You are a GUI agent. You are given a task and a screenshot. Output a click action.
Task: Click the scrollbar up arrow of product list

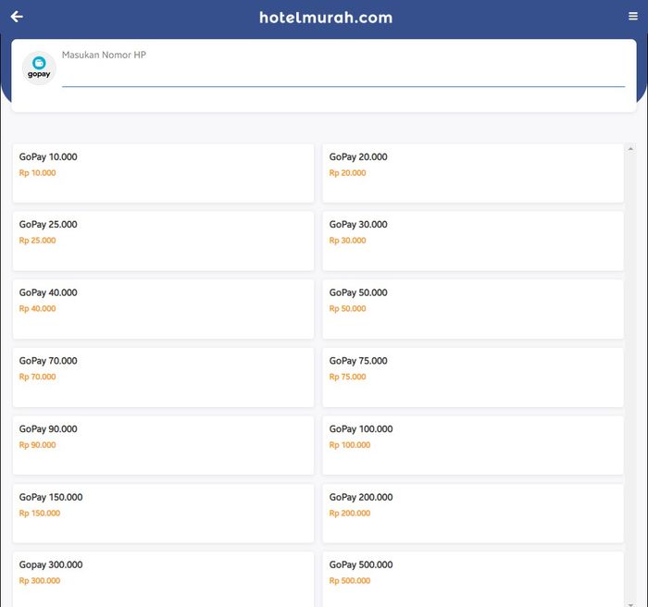[x=630, y=149]
